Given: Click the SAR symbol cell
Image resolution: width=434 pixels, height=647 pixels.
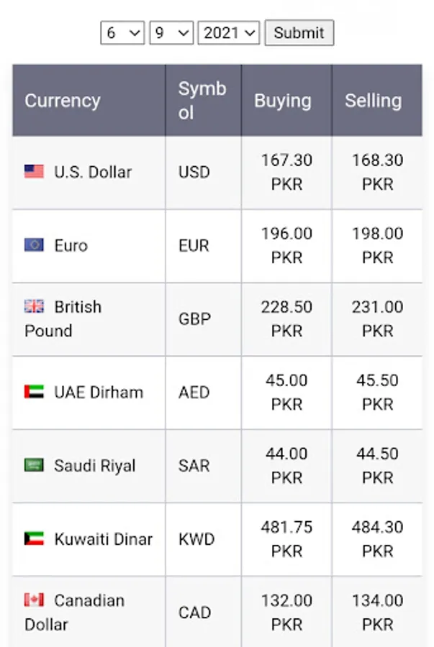Looking at the screenshot, I should 204,466.
